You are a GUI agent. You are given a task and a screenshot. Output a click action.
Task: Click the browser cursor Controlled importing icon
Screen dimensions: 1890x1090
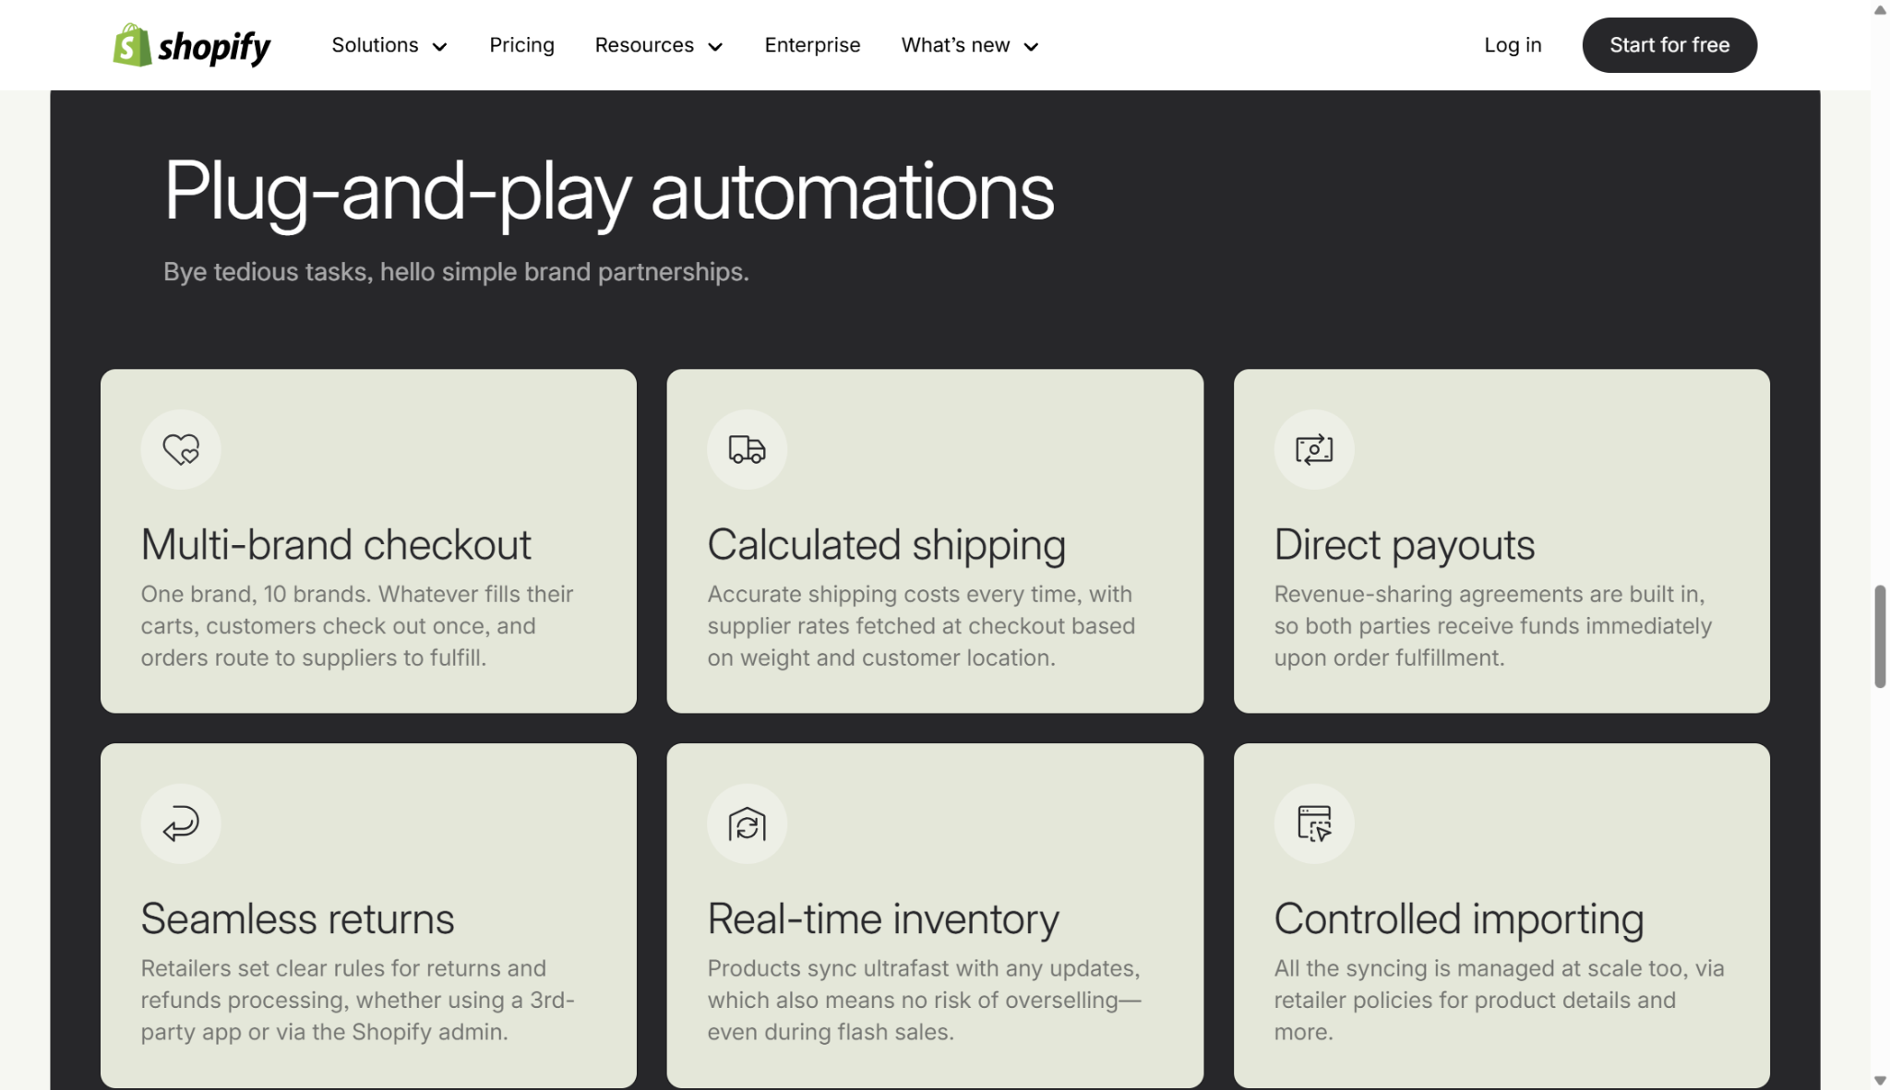click(x=1313, y=823)
